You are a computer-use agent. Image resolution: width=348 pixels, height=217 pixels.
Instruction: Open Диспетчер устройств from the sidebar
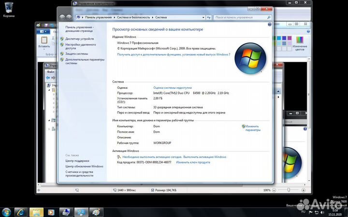(80, 39)
